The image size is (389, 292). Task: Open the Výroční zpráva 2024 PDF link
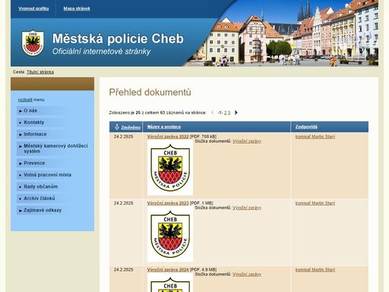(168, 270)
